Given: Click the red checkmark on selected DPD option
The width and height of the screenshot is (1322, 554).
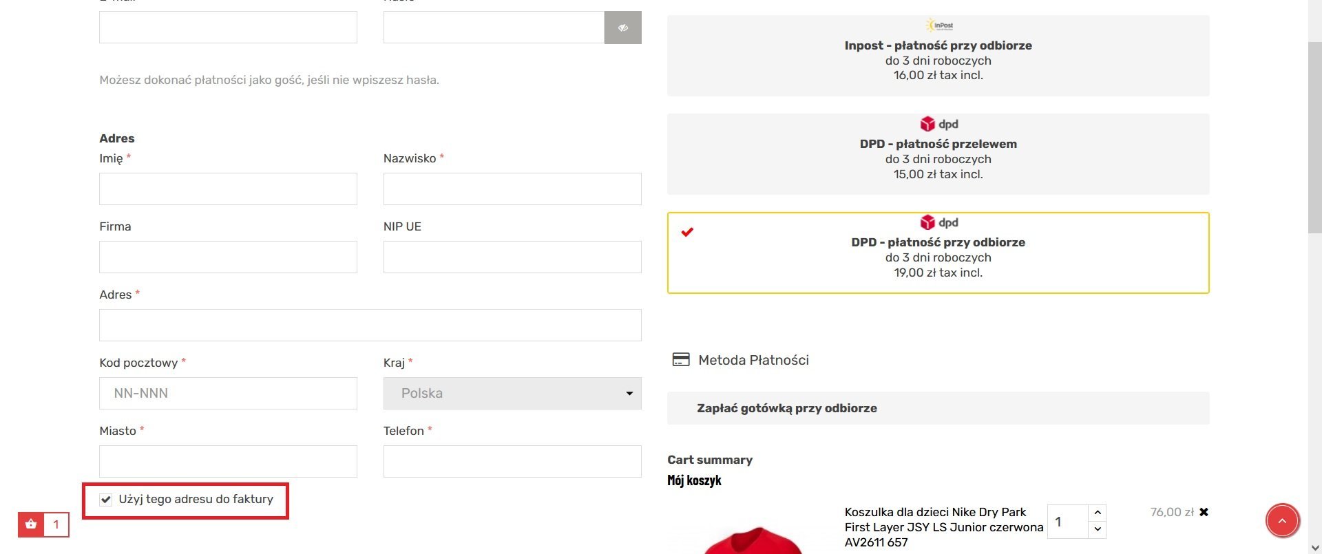Looking at the screenshot, I should tap(687, 232).
